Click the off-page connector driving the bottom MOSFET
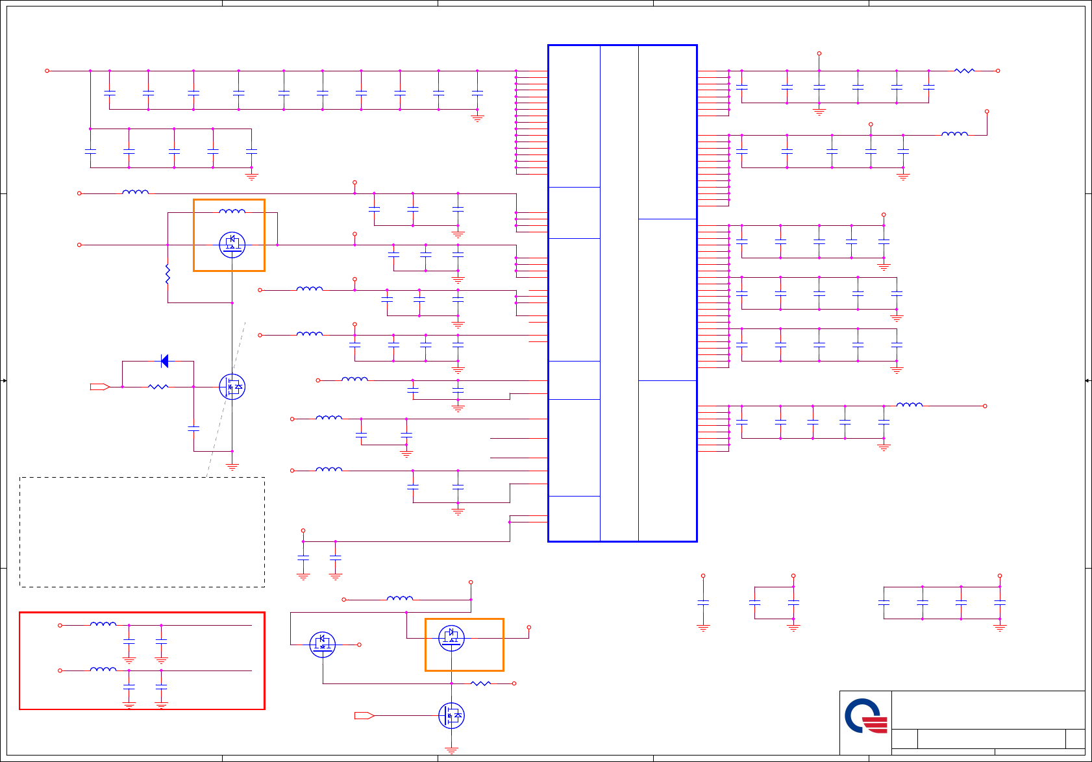Viewport: 1092px width, 762px height. point(364,715)
